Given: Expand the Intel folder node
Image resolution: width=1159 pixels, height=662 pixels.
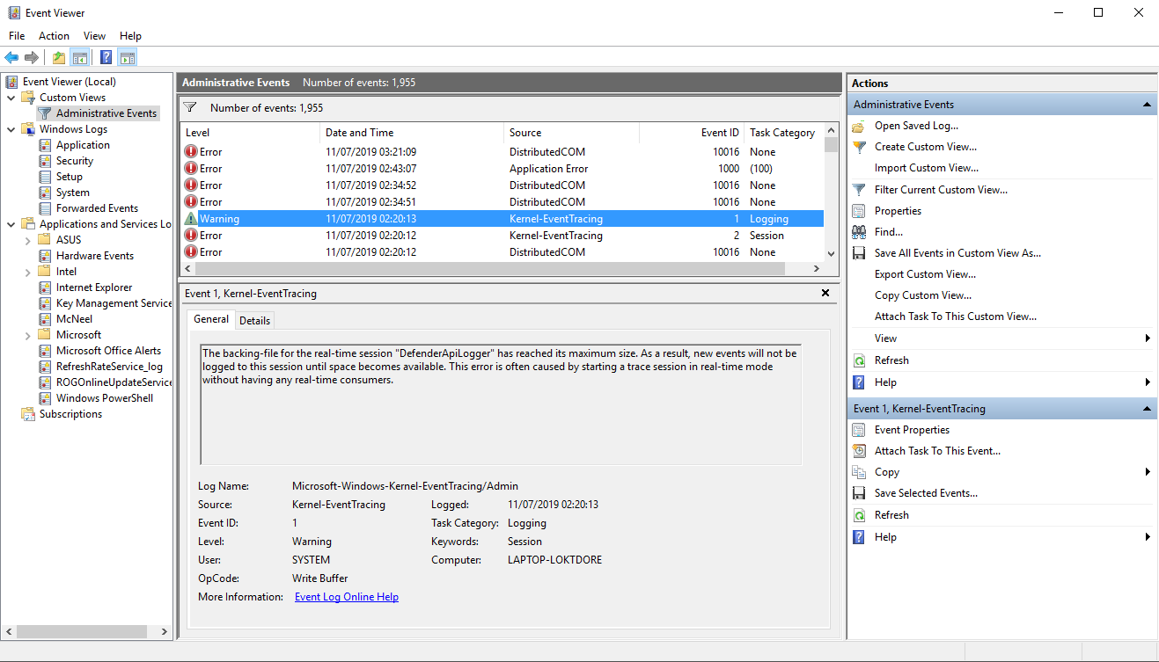Looking at the screenshot, I should (28, 272).
